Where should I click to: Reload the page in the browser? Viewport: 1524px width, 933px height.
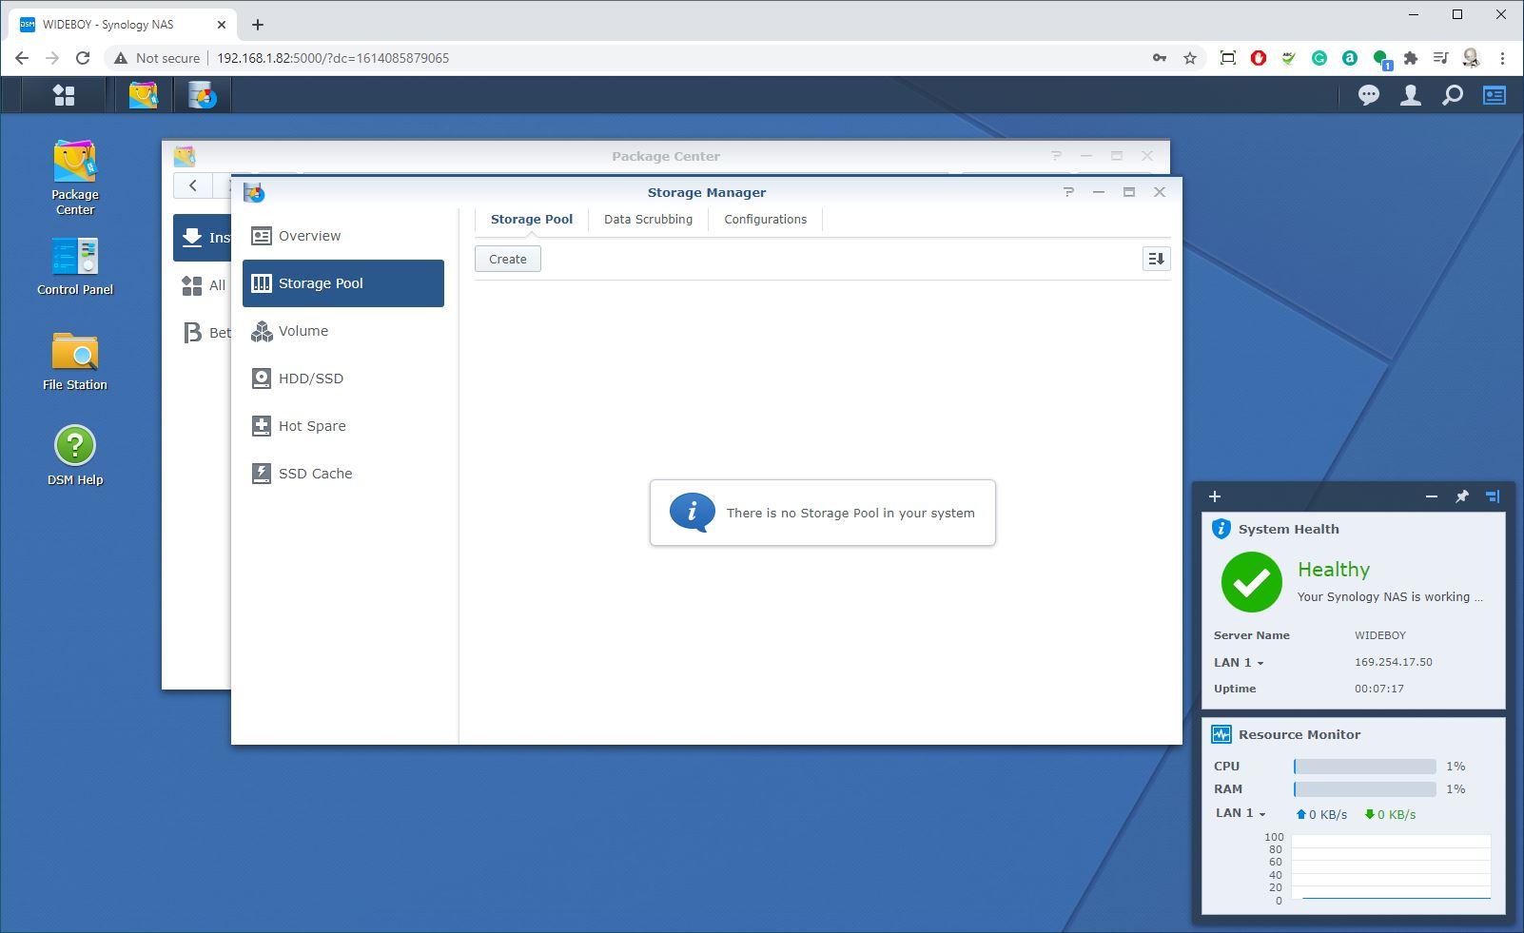point(83,58)
